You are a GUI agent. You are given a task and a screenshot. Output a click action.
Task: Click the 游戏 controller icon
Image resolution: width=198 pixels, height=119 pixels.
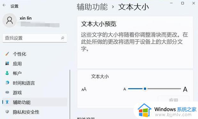pyautogui.click(x=7, y=92)
